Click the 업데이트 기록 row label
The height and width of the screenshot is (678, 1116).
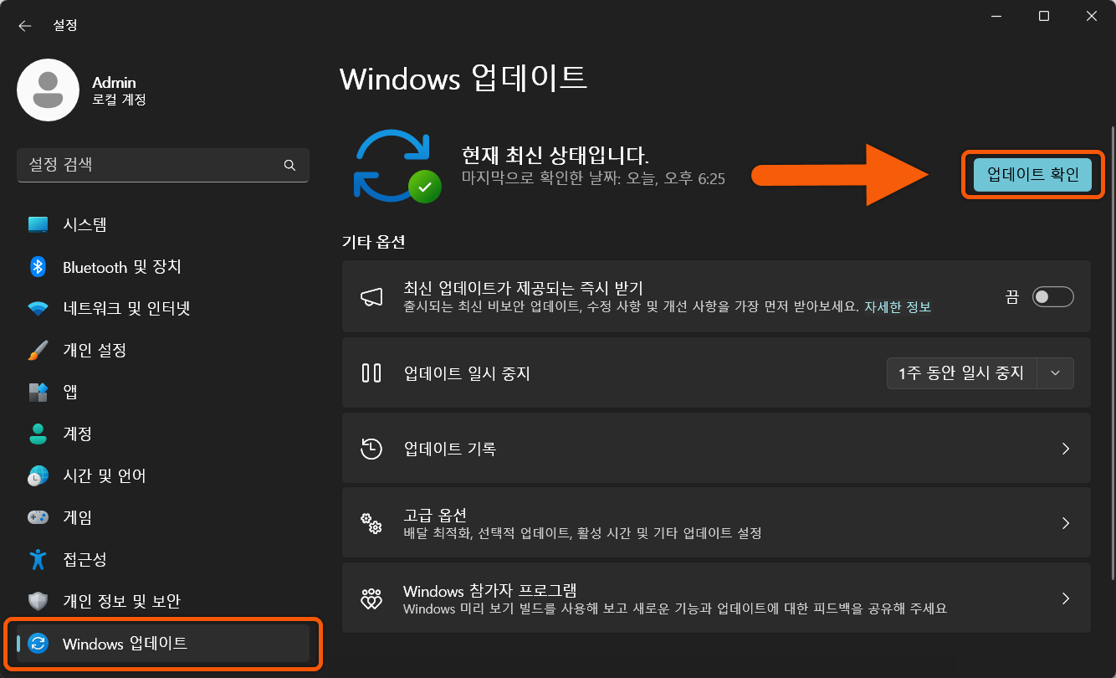pyautogui.click(x=450, y=449)
